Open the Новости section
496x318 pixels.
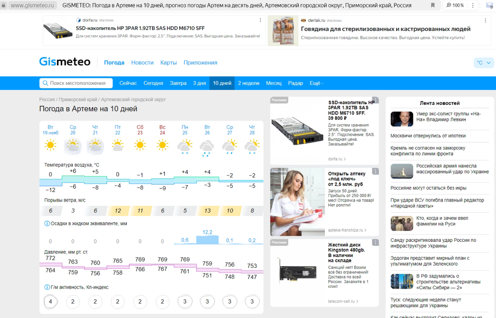142,63
